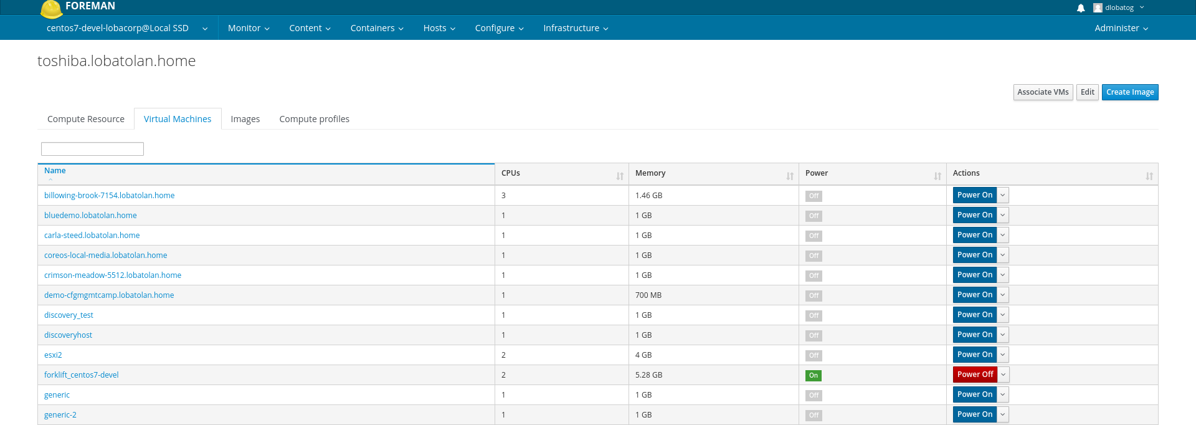This screenshot has width=1196, height=425.
Task: Sort table by Memory column arrows
Action: click(x=790, y=176)
